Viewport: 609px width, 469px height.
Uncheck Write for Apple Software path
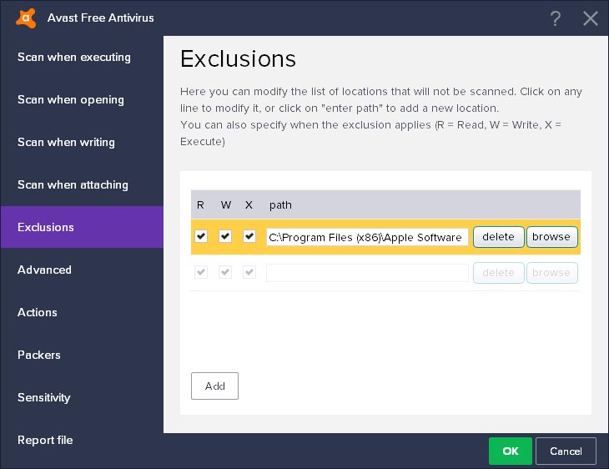tap(225, 236)
